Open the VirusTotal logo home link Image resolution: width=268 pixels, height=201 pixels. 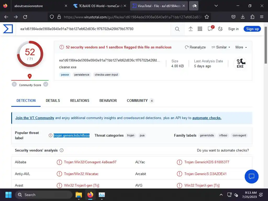[x=8, y=29]
